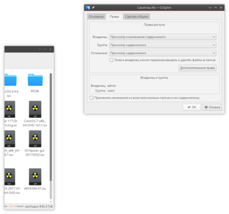Click the Dolphin app icon in the titlebar
Viewport: 229px width, 214px height.
88,7
